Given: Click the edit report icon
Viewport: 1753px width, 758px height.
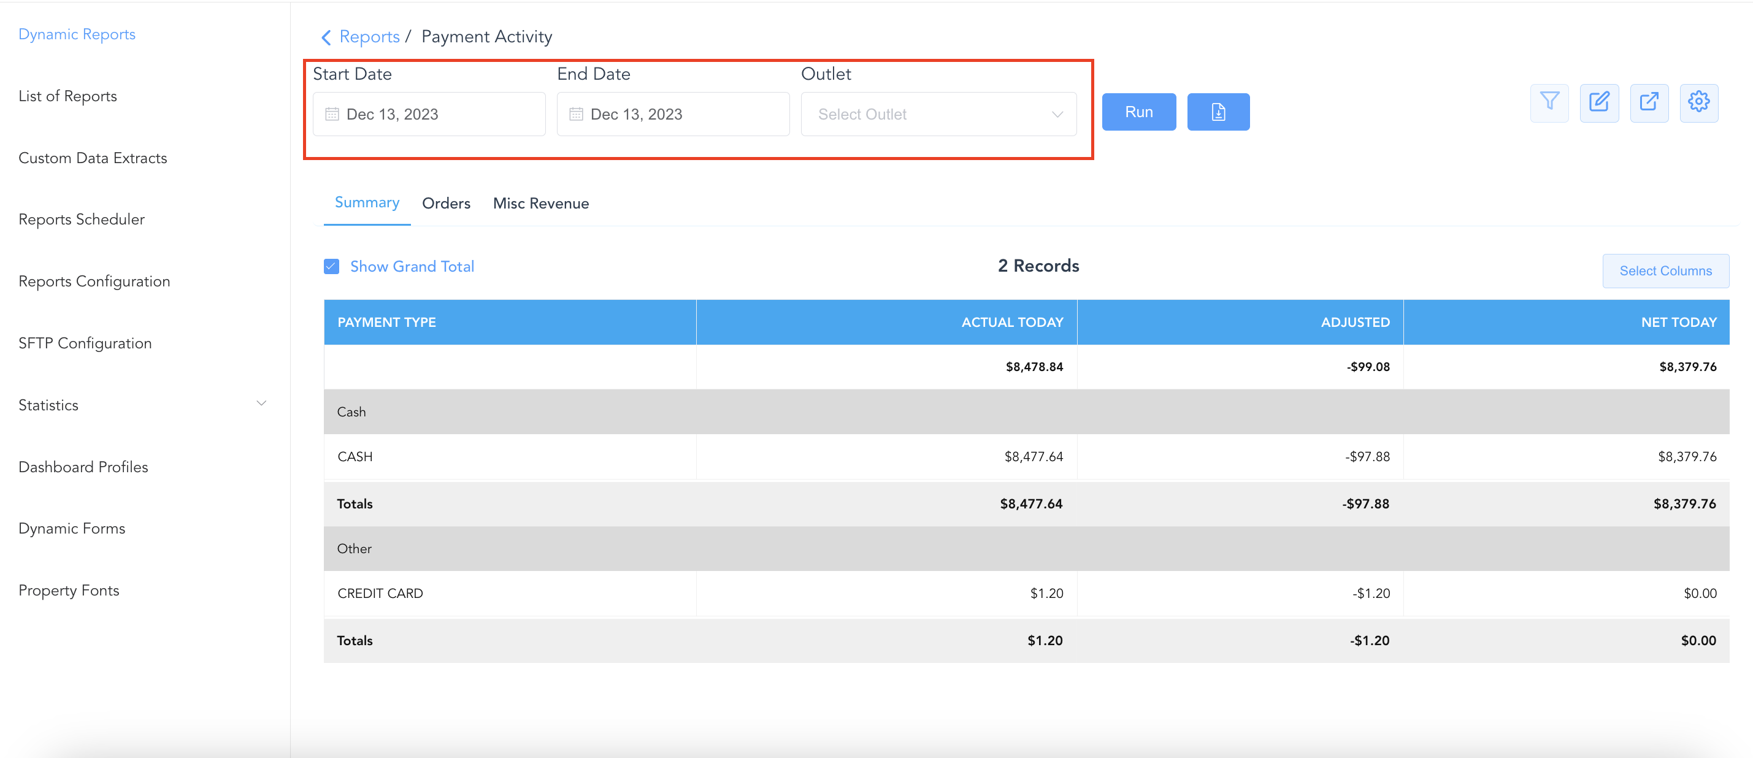Looking at the screenshot, I should (x=1599, y=103).
